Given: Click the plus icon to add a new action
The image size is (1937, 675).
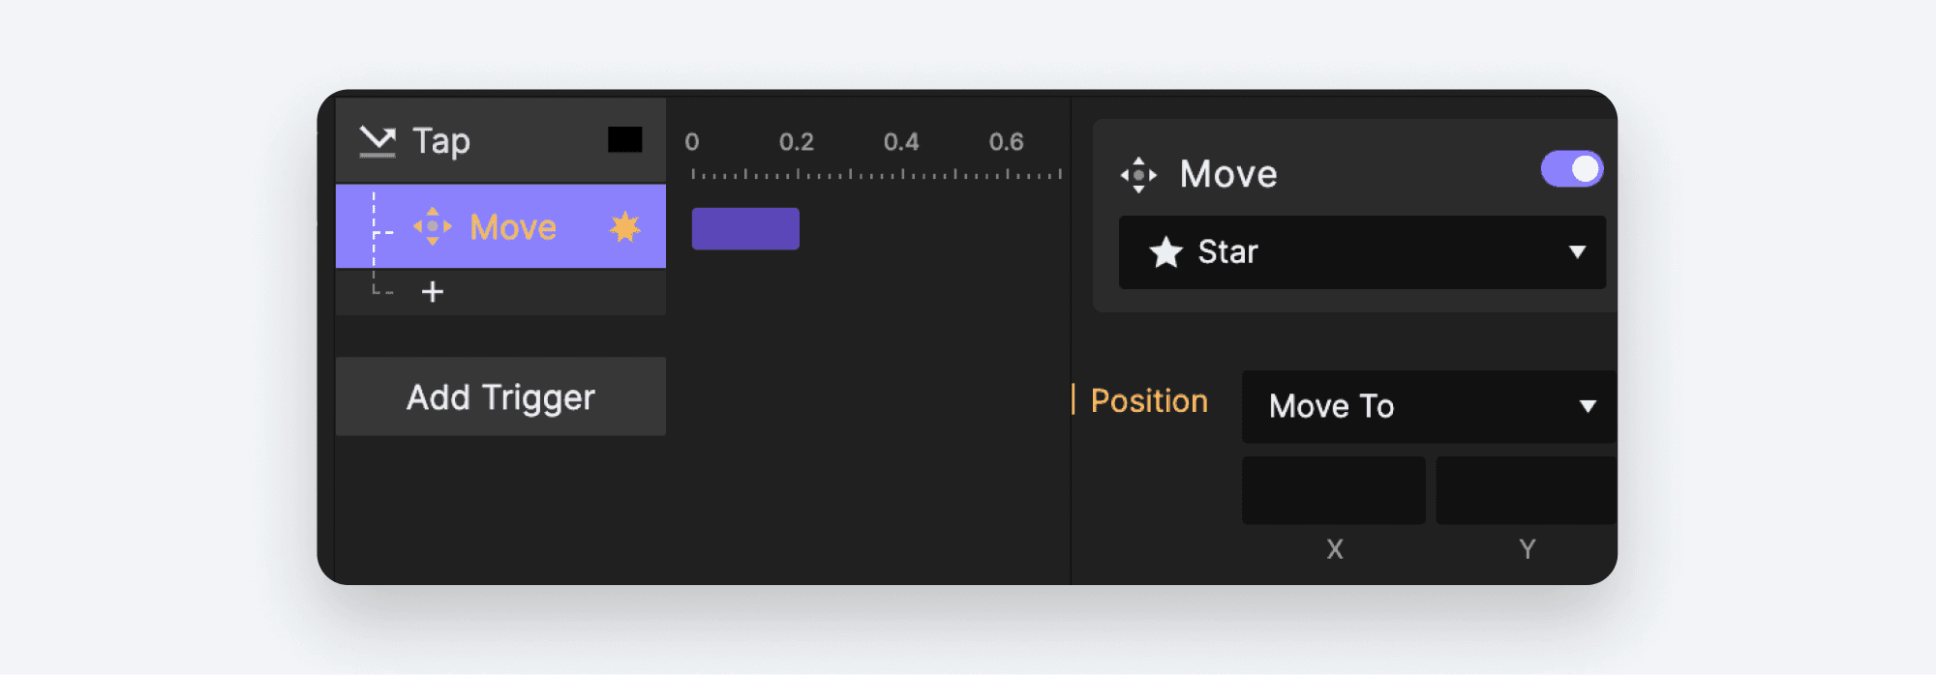Looking at the screenshot, I should [x=433, y=291].
